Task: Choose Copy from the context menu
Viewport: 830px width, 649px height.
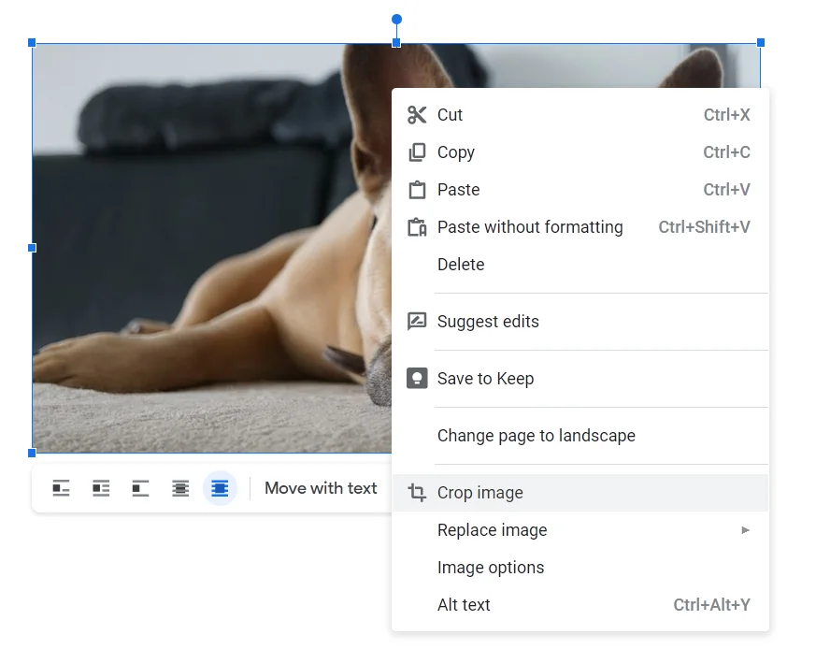Action: click(x=580, y=152)
